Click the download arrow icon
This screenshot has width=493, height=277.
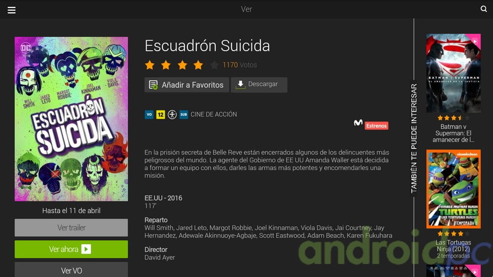coord(241,84)
